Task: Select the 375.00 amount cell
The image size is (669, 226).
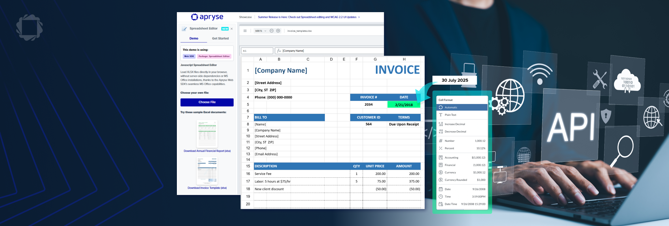Action: 404,181
